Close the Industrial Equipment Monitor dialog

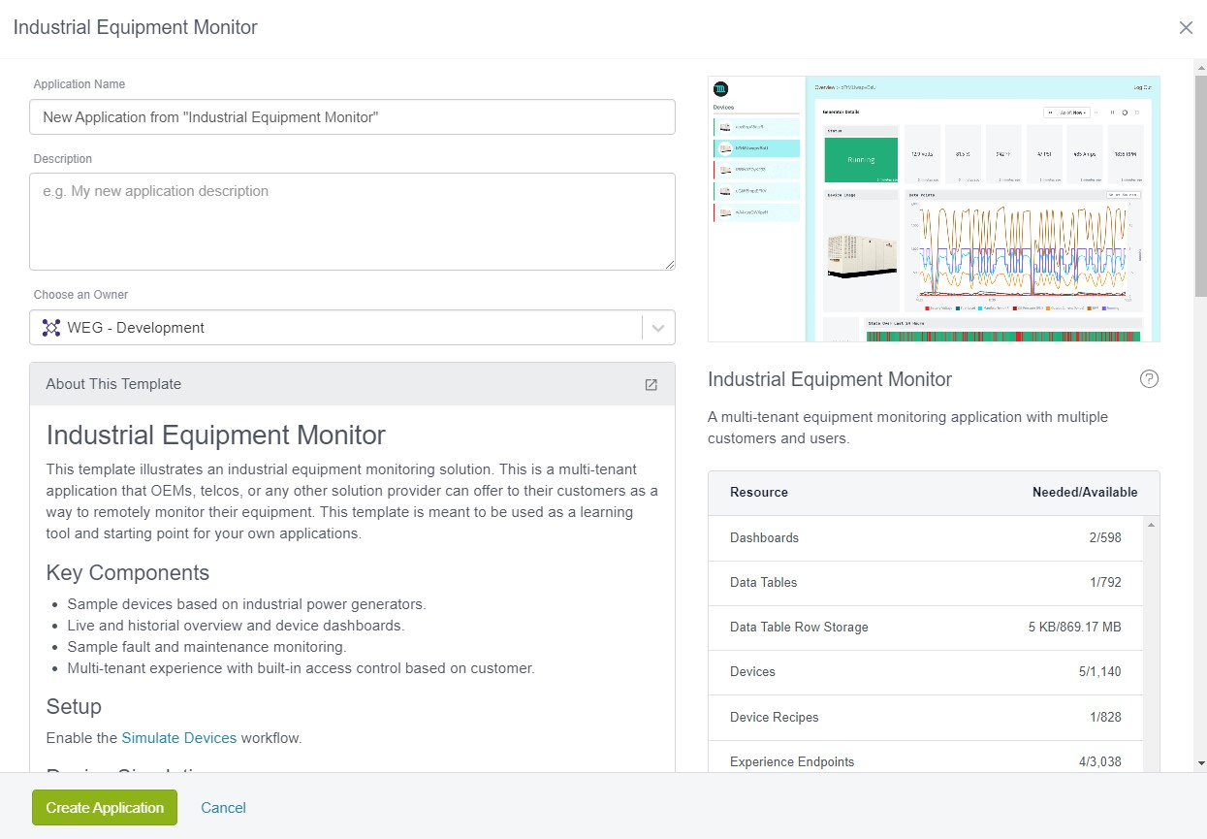pyautogui.click(x=1186, y=28)
